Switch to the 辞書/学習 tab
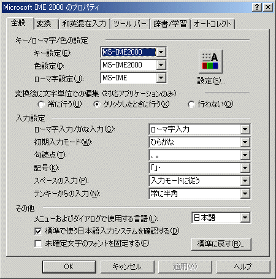 click(x=170, y=24)
